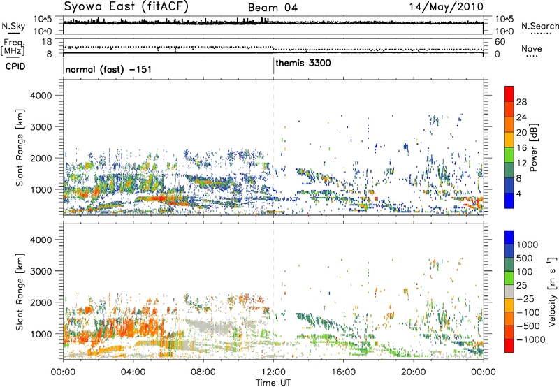Viewport: 559px width, 387px height.
Task: Select the "3000" tick of the velocity panel
Action: point(41,271)
